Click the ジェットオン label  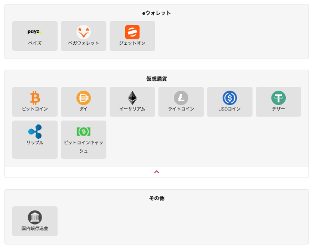pyautogui.click(x=132, y=43)
